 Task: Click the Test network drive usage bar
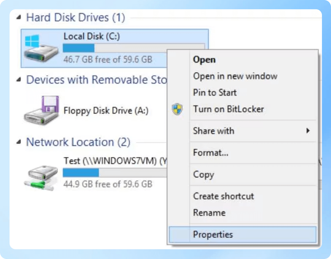pos(115,173)
